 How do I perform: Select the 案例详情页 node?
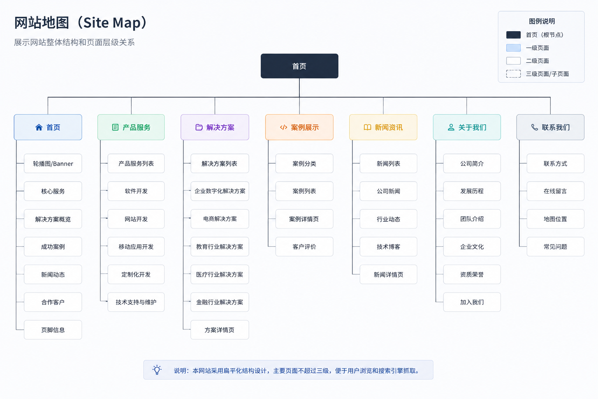304,219
